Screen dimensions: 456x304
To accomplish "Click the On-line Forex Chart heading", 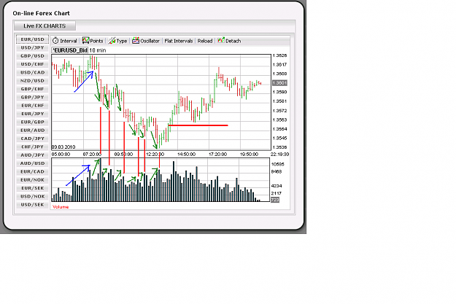I will click(42, 13).
